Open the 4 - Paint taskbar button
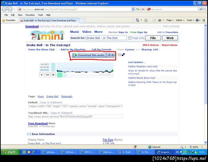 coord(126,152)
